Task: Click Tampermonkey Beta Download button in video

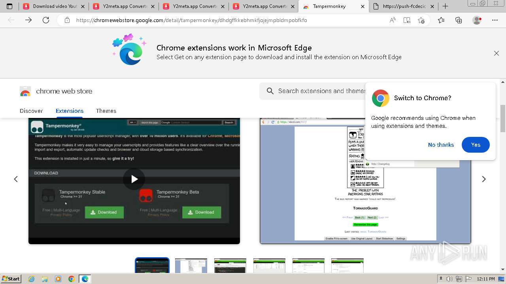Action: 202,212
